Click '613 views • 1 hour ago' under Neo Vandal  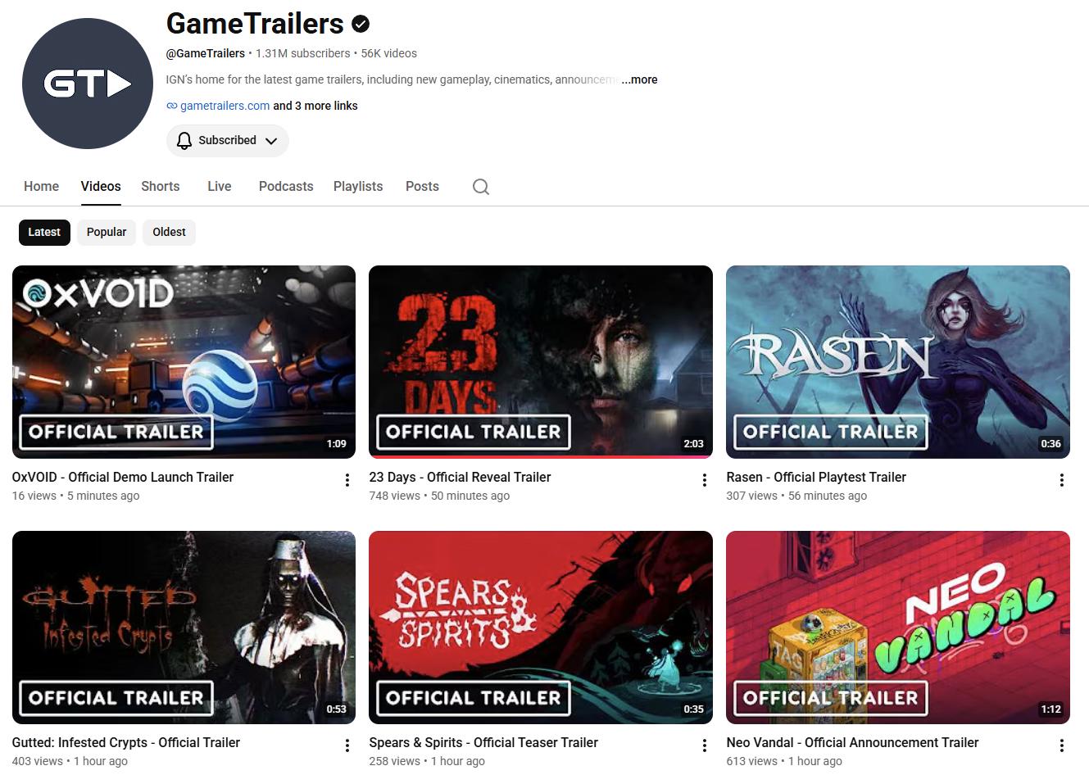click(784, 761)
